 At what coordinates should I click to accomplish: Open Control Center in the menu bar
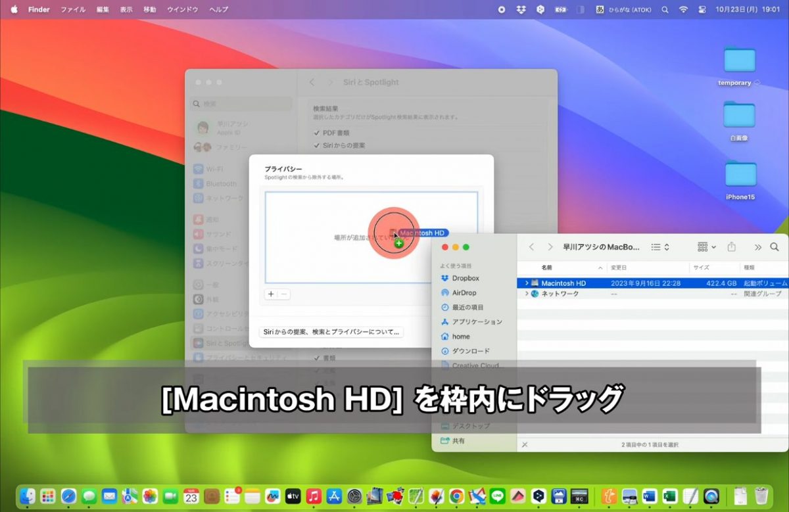point(702,9)
